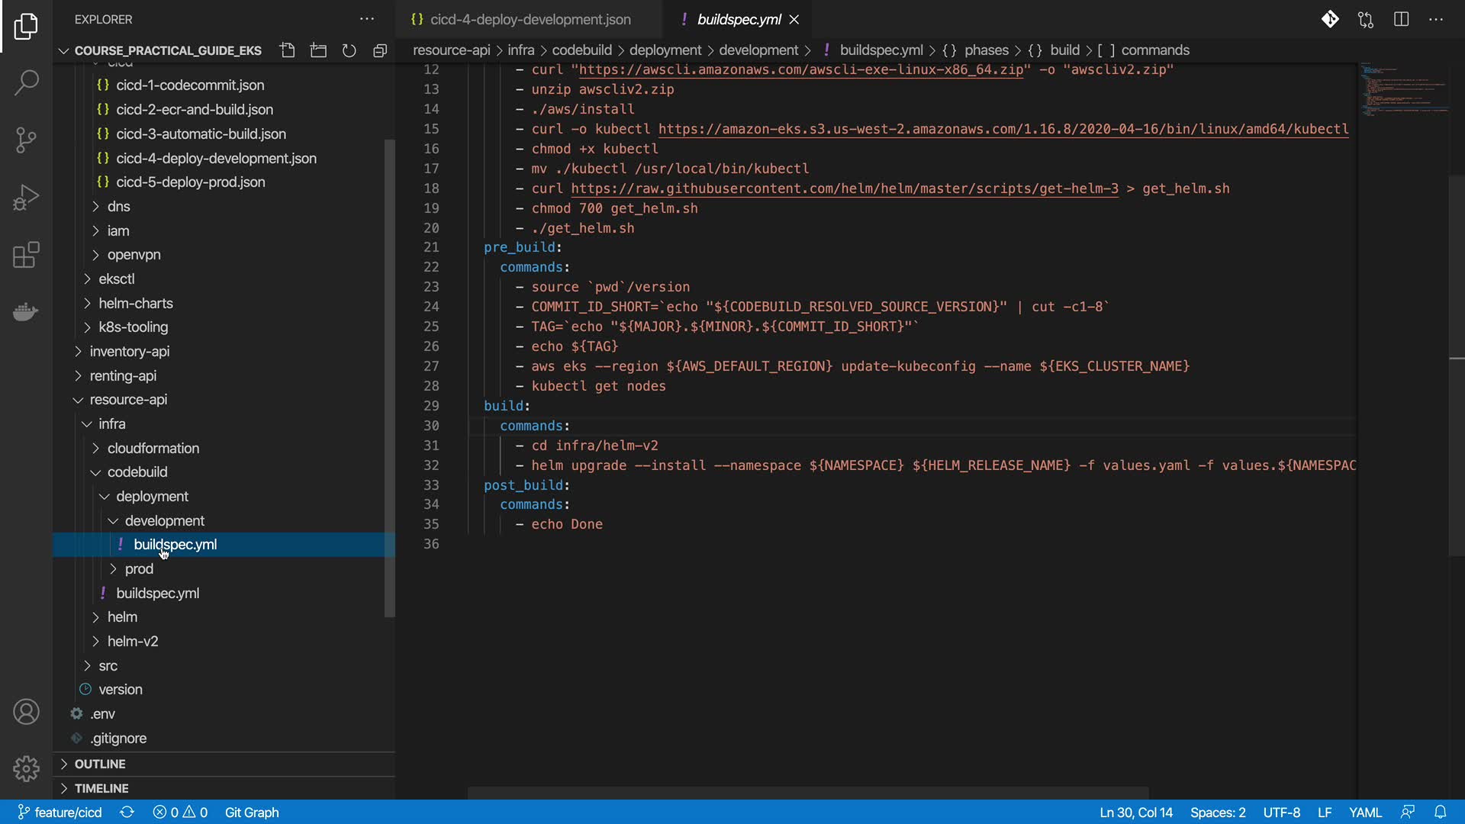This screenshot has width=1465, height=824.
Task: Open the Search view in activity bar
Action: [x=26, y=82]
